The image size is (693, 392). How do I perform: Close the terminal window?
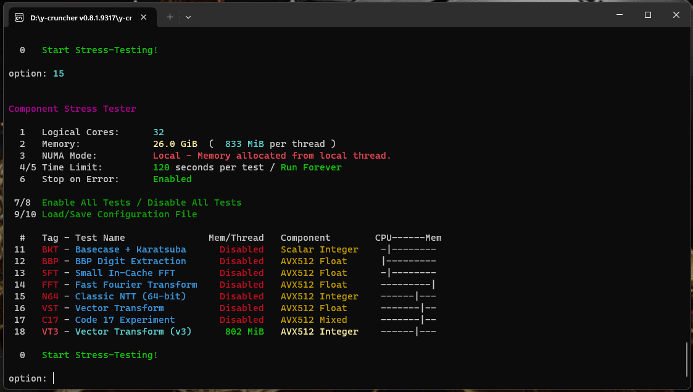676,15
